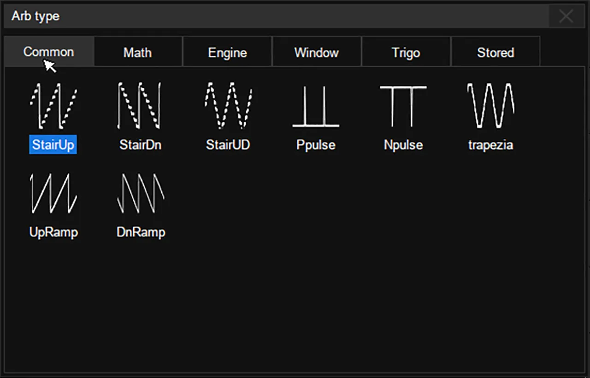
Task: Pick the UpRamp waveform icon
Action: [x=53, y=193]
